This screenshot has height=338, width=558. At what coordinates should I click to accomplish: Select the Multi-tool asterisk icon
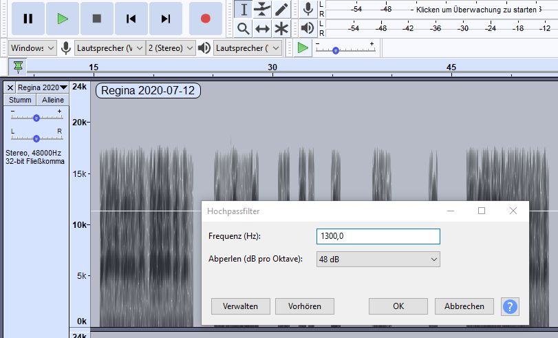coord(281,28)
